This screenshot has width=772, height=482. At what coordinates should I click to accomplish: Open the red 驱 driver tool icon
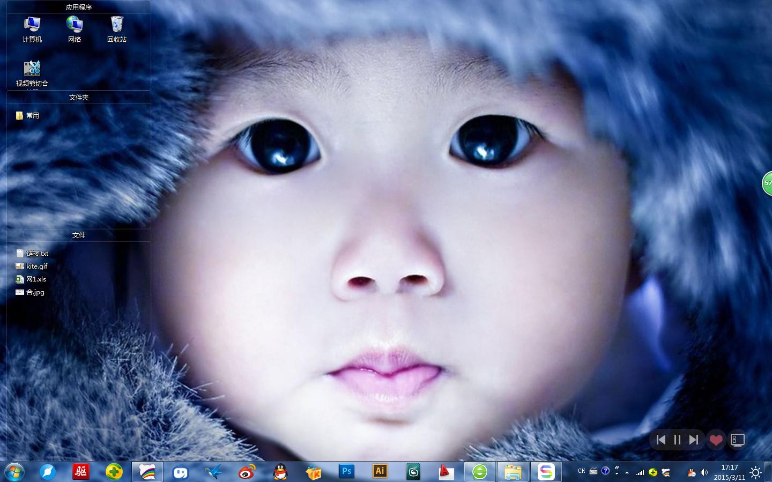coord(81,472)
